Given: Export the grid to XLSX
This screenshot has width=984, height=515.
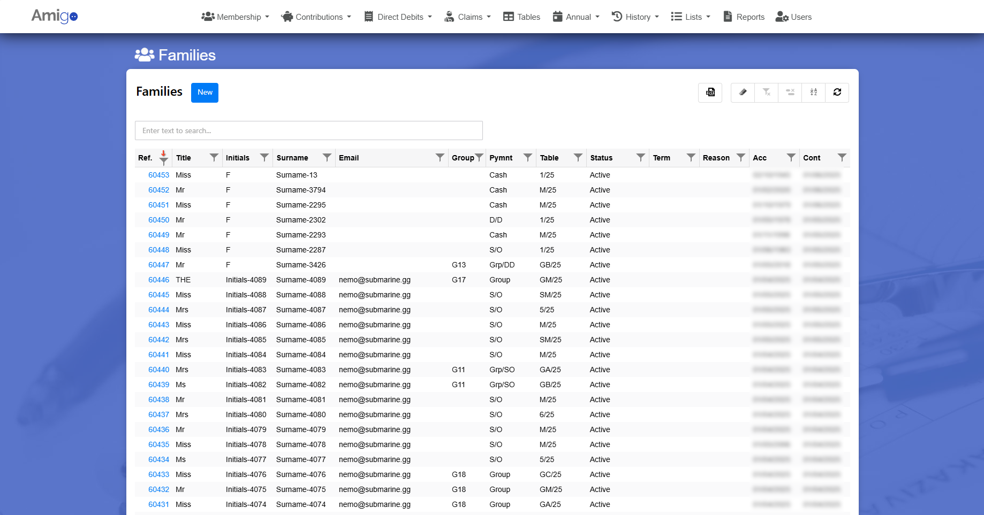Looking at the screenshot, I should point(710,93).
